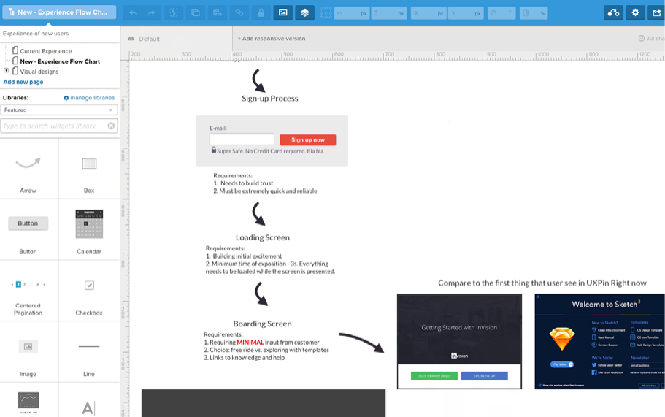Select 'New - Experience Flow Chart' page
The image size is (665, 417).
tap(60, 61)
